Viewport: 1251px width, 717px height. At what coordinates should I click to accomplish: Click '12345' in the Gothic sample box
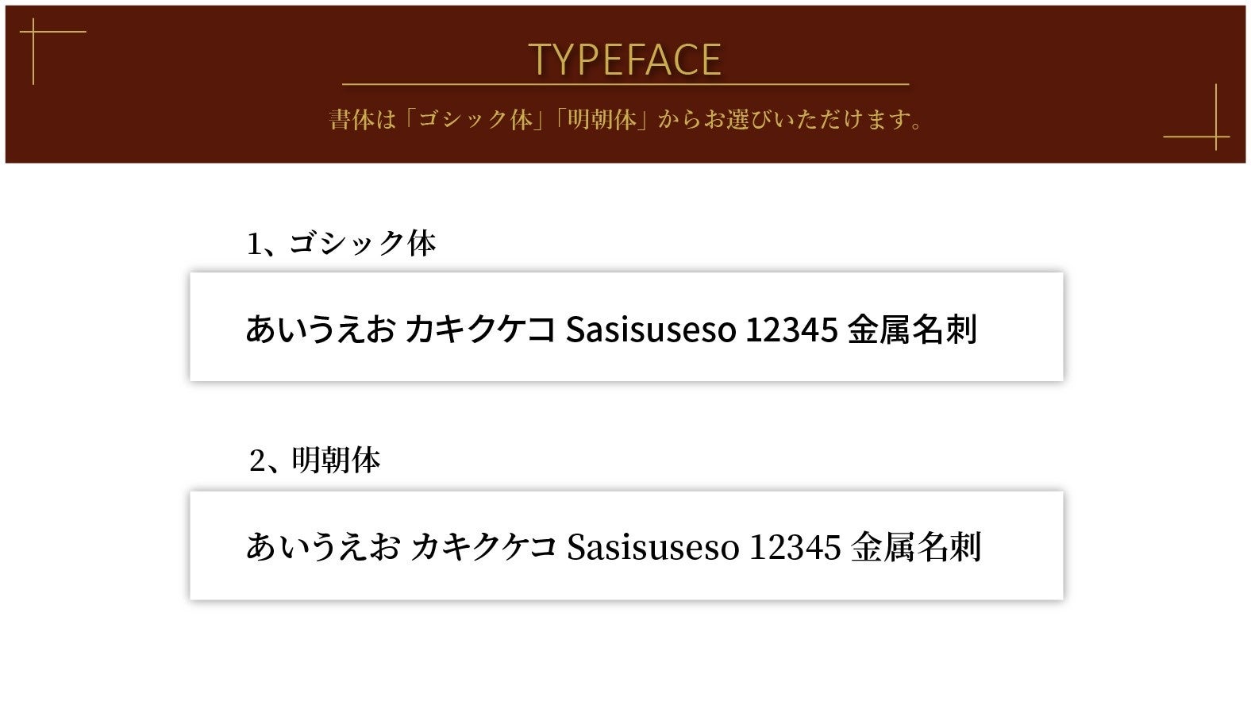tap(791, 329)
